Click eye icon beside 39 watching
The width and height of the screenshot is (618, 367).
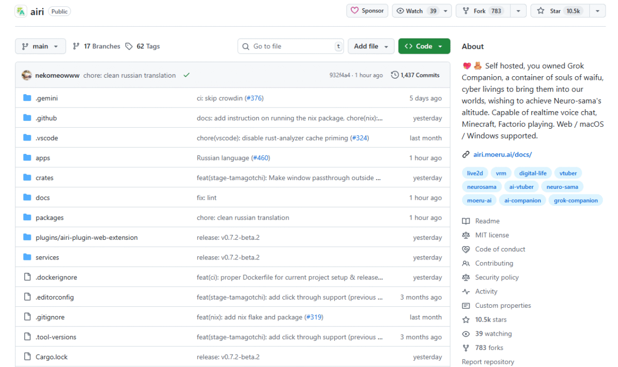[x=466, y=334]
